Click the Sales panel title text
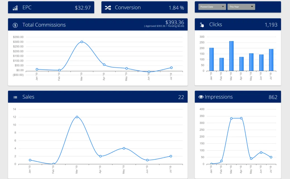 [x=28, y=97]
